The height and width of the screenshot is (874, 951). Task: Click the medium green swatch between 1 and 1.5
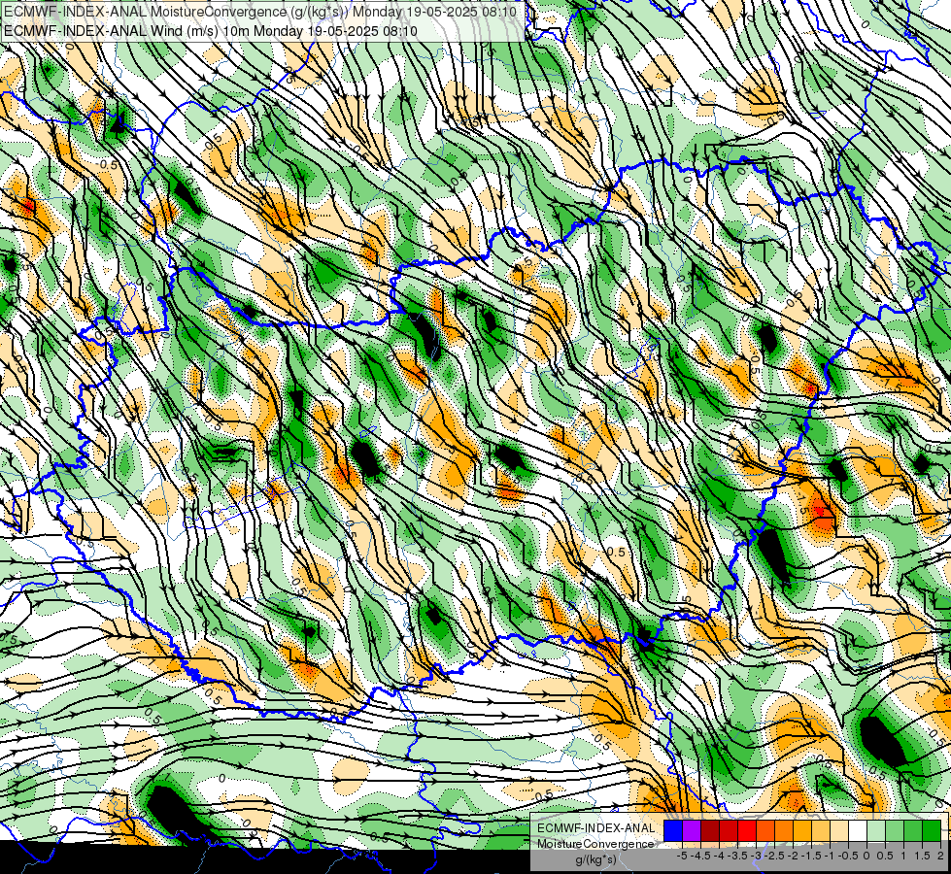tap(913, 831)
